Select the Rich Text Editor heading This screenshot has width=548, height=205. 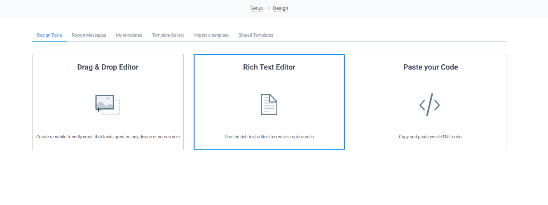(269, 67)
